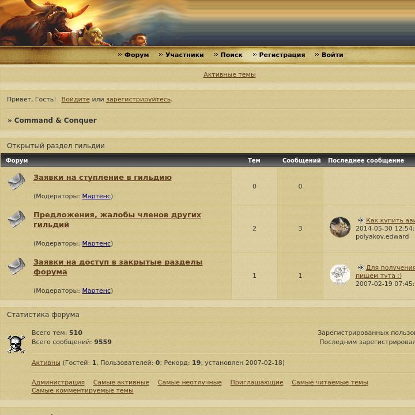This screenshot has width=415, height=415.
Task: Click the polyakov.edward username text
Action: (382, 236)
